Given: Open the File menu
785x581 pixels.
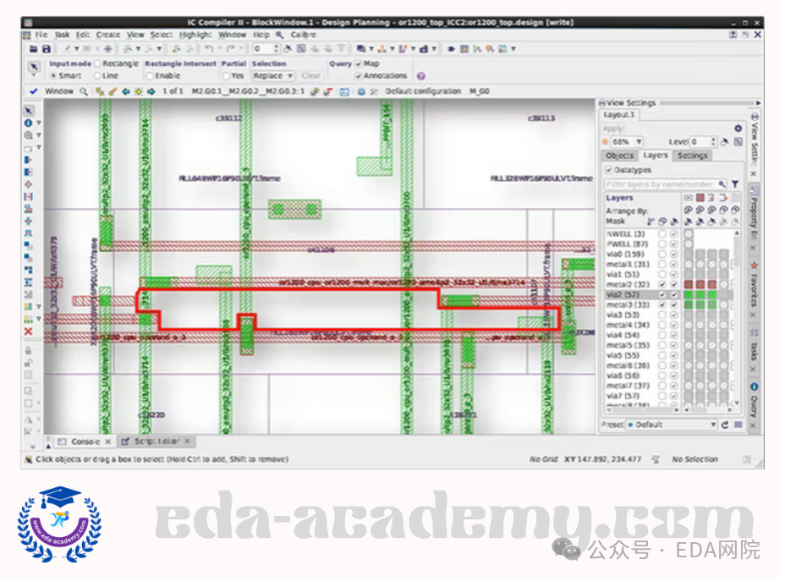Looking at the screenshot, I should pyautogui.click(x=41, y=35).
